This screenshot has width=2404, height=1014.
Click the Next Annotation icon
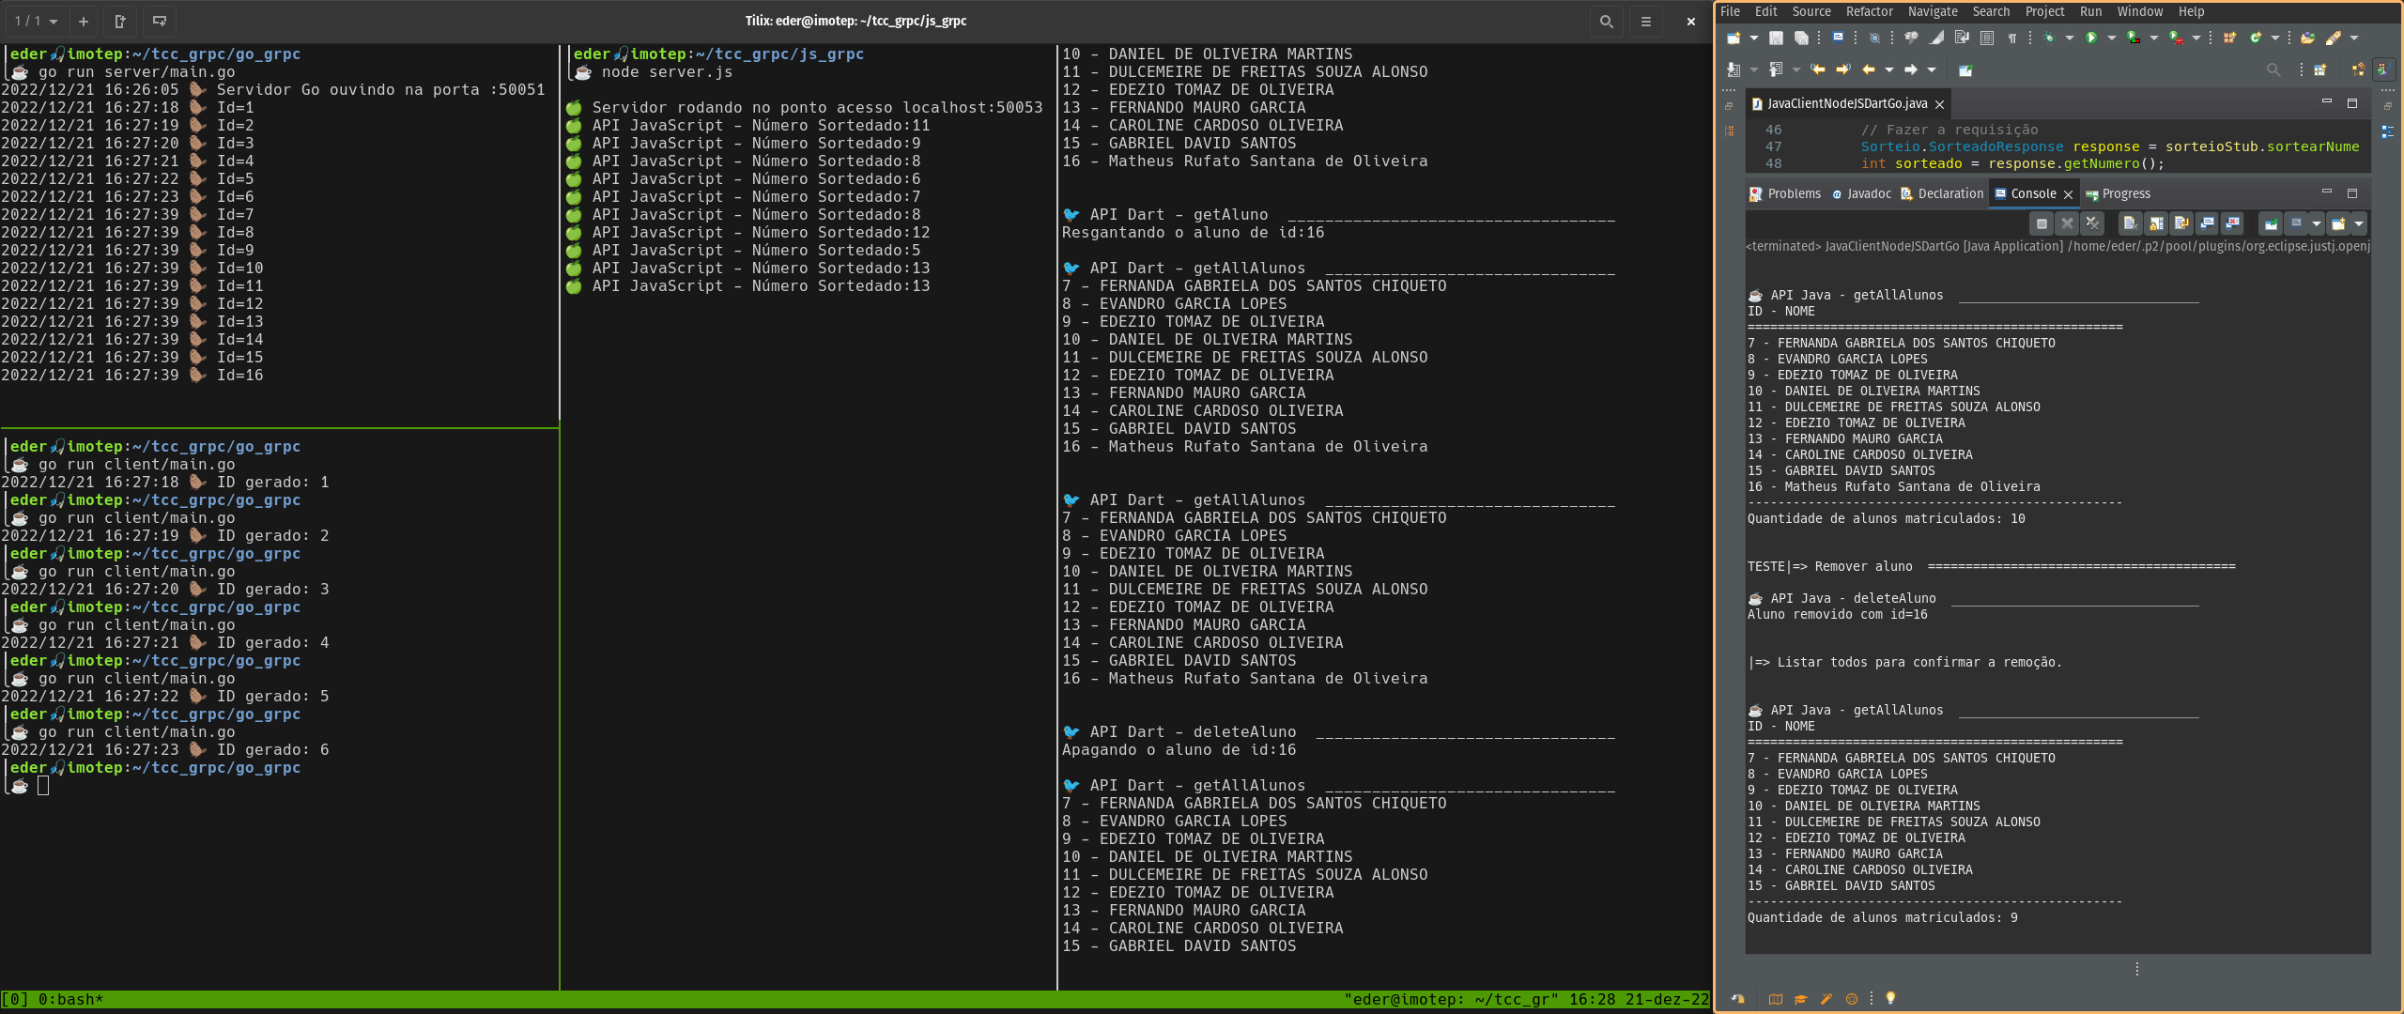[1734, 69]
